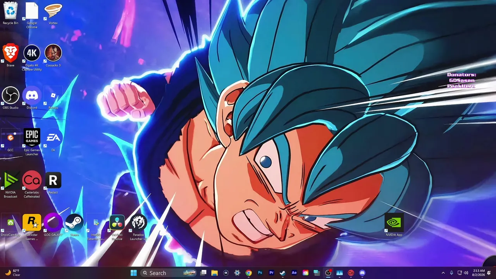Open the Recycle Bin desktop icon
This screenshot has width=496, height=279.
click(10, 14)
